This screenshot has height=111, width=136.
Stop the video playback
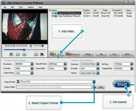tap(24, 54)
